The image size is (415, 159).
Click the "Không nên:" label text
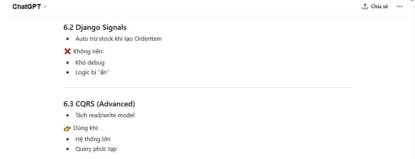tap(88, 51)
